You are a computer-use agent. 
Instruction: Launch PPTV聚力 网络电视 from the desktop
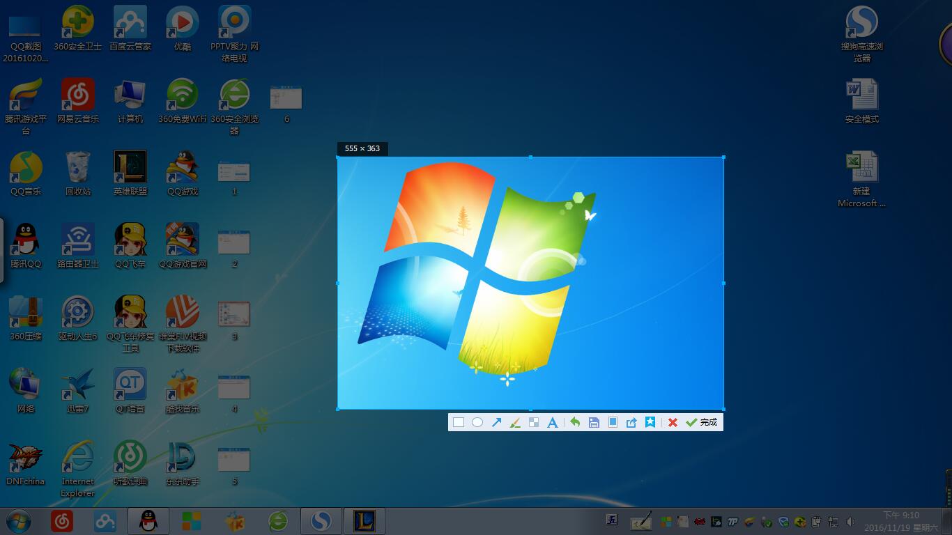[235, 33]
